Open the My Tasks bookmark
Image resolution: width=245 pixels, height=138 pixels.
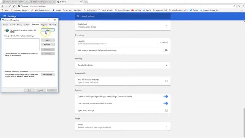click(x=41, y=10)
